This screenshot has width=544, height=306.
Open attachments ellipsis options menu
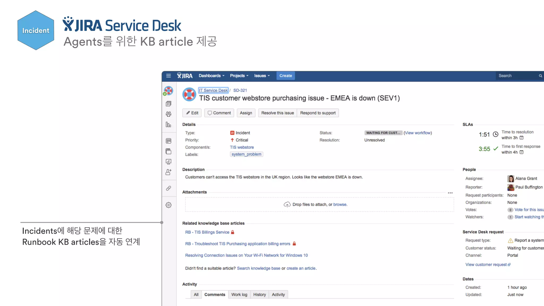[450, 193]
